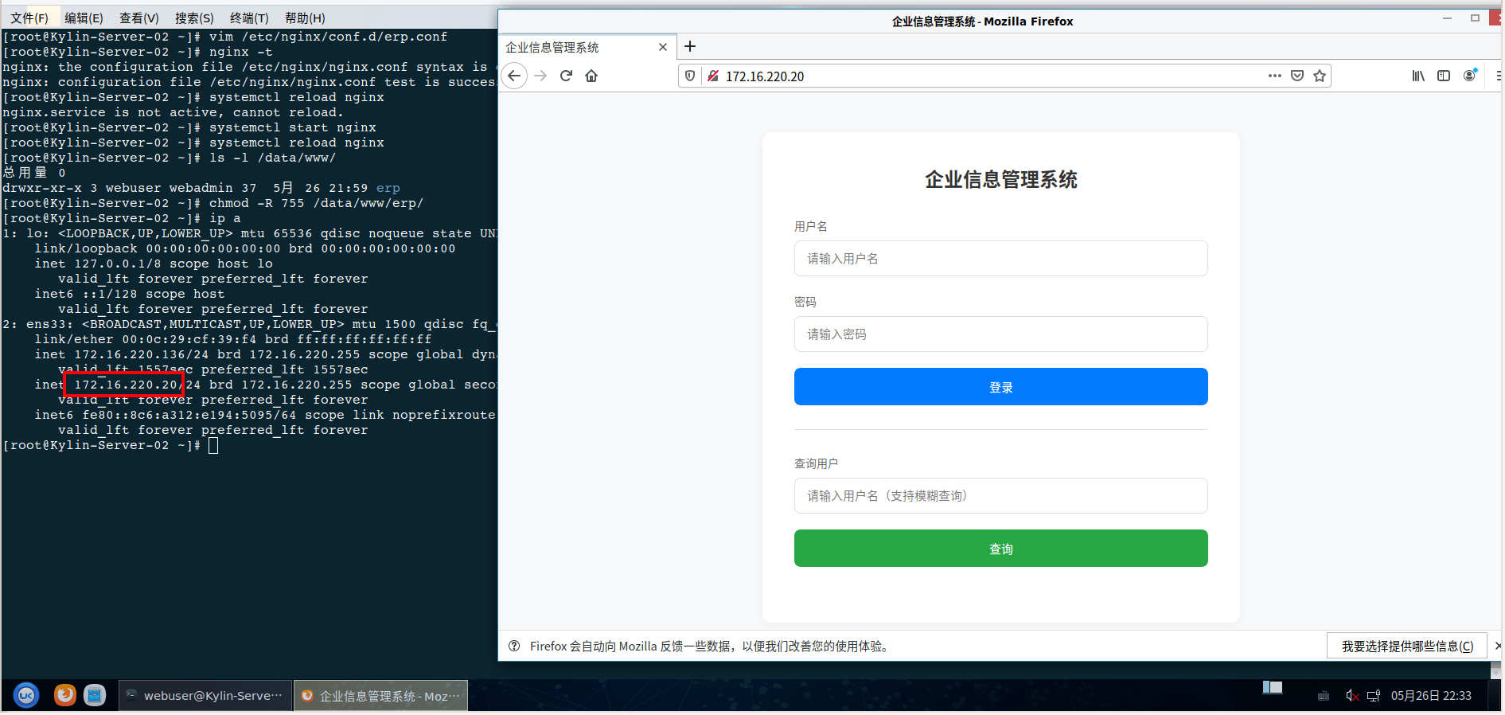This screenshot has height=715, width=1505.
Task: Toggle Firefox sidebar view
Action: click(1444, 76)
